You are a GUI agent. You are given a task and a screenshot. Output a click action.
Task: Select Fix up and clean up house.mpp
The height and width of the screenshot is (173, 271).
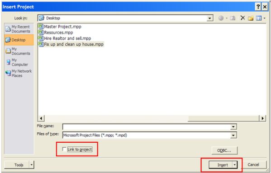point(71,44)
